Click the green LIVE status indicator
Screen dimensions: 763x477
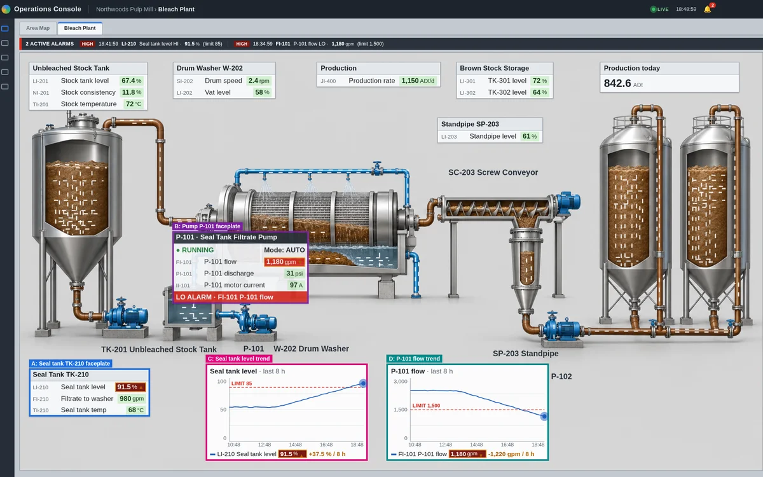click(659, 9)
